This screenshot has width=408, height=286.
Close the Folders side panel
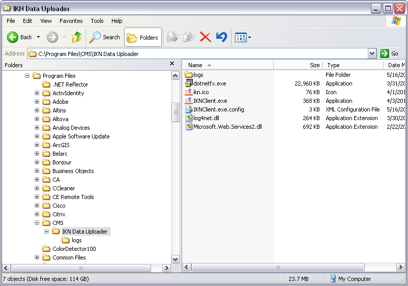172,64
